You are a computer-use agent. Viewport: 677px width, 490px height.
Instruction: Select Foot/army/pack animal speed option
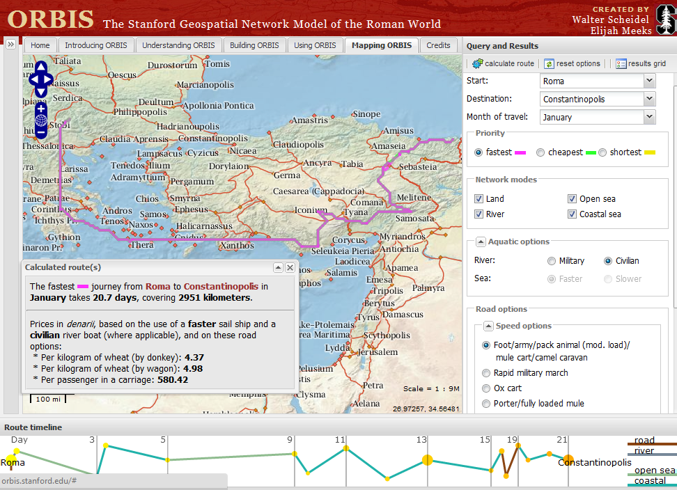point(486,345)
